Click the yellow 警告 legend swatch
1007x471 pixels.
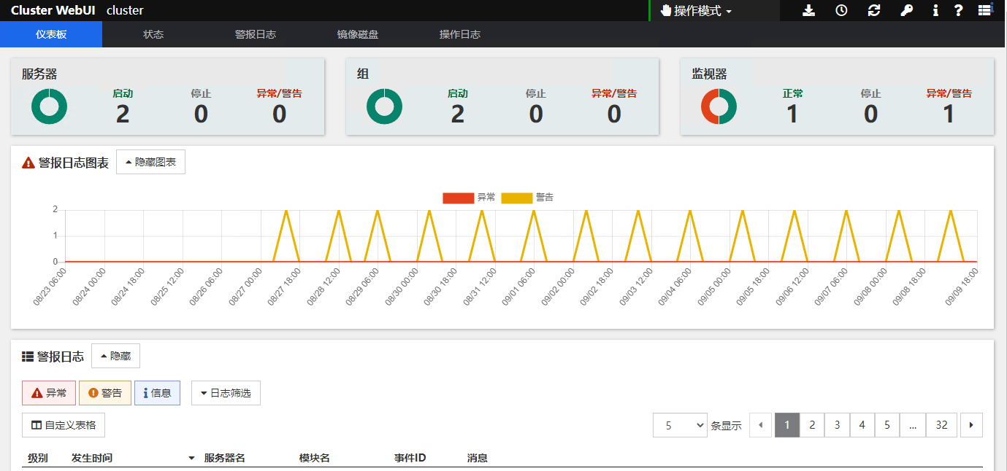(x=516, y=198)
